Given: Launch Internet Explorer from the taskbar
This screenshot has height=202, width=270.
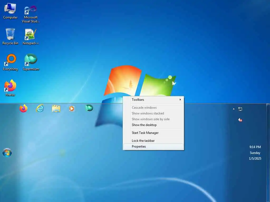Looking at the screenshot, I should pyautogui.click(x=40, y=108).
